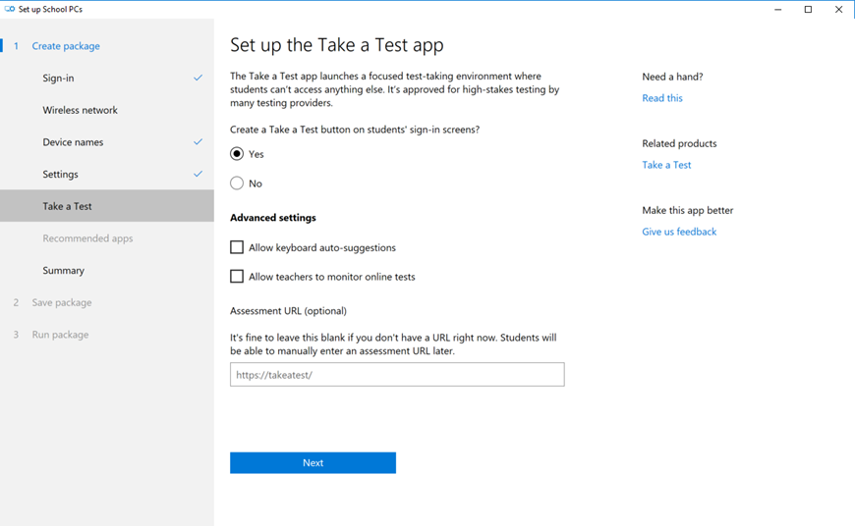Jump to the Summary step
This screenshot has height=526, width=855.
tap(63, 271)
